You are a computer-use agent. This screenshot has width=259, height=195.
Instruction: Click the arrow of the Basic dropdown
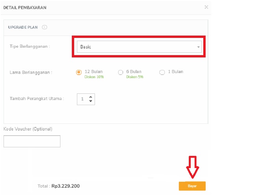198,47
